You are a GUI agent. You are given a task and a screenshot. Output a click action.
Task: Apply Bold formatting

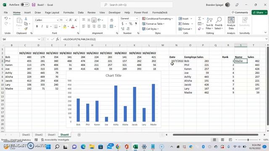pyautogui.click(x=37, y=26)
